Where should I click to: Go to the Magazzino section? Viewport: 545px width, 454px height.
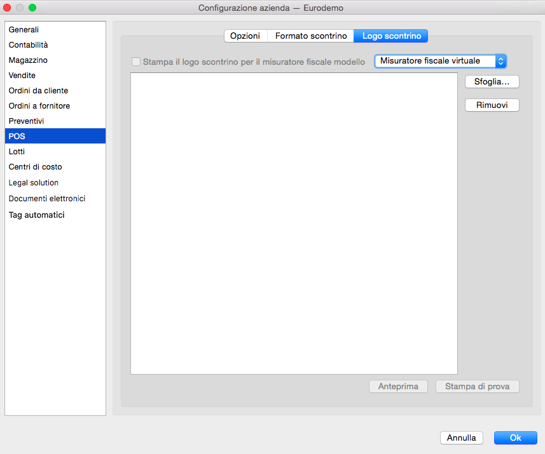click(28, 60)
